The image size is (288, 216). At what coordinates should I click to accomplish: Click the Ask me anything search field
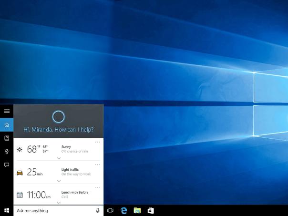[x=58, y=210]
